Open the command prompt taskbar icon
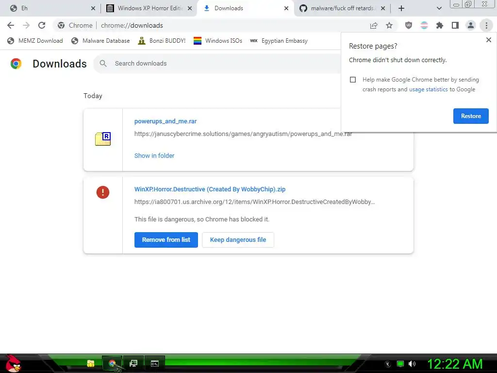The image size is (497, 373). point(155,363)
